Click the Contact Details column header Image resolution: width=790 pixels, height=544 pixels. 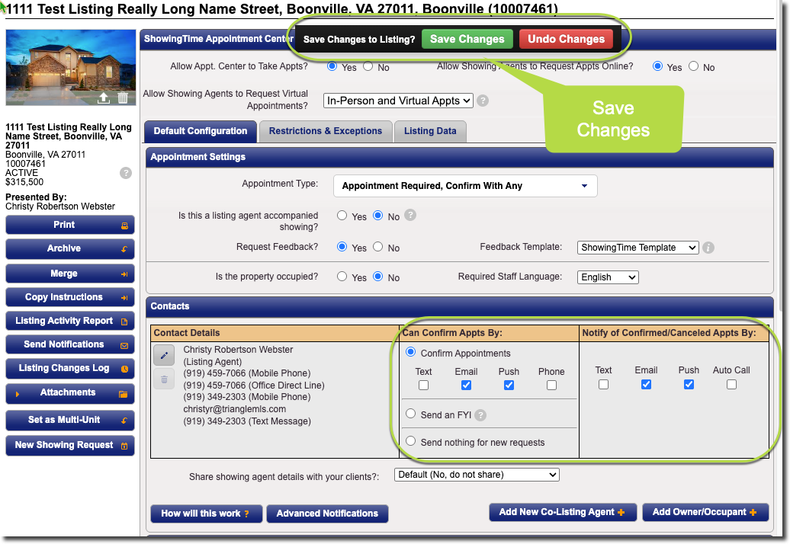pos(275,333)
